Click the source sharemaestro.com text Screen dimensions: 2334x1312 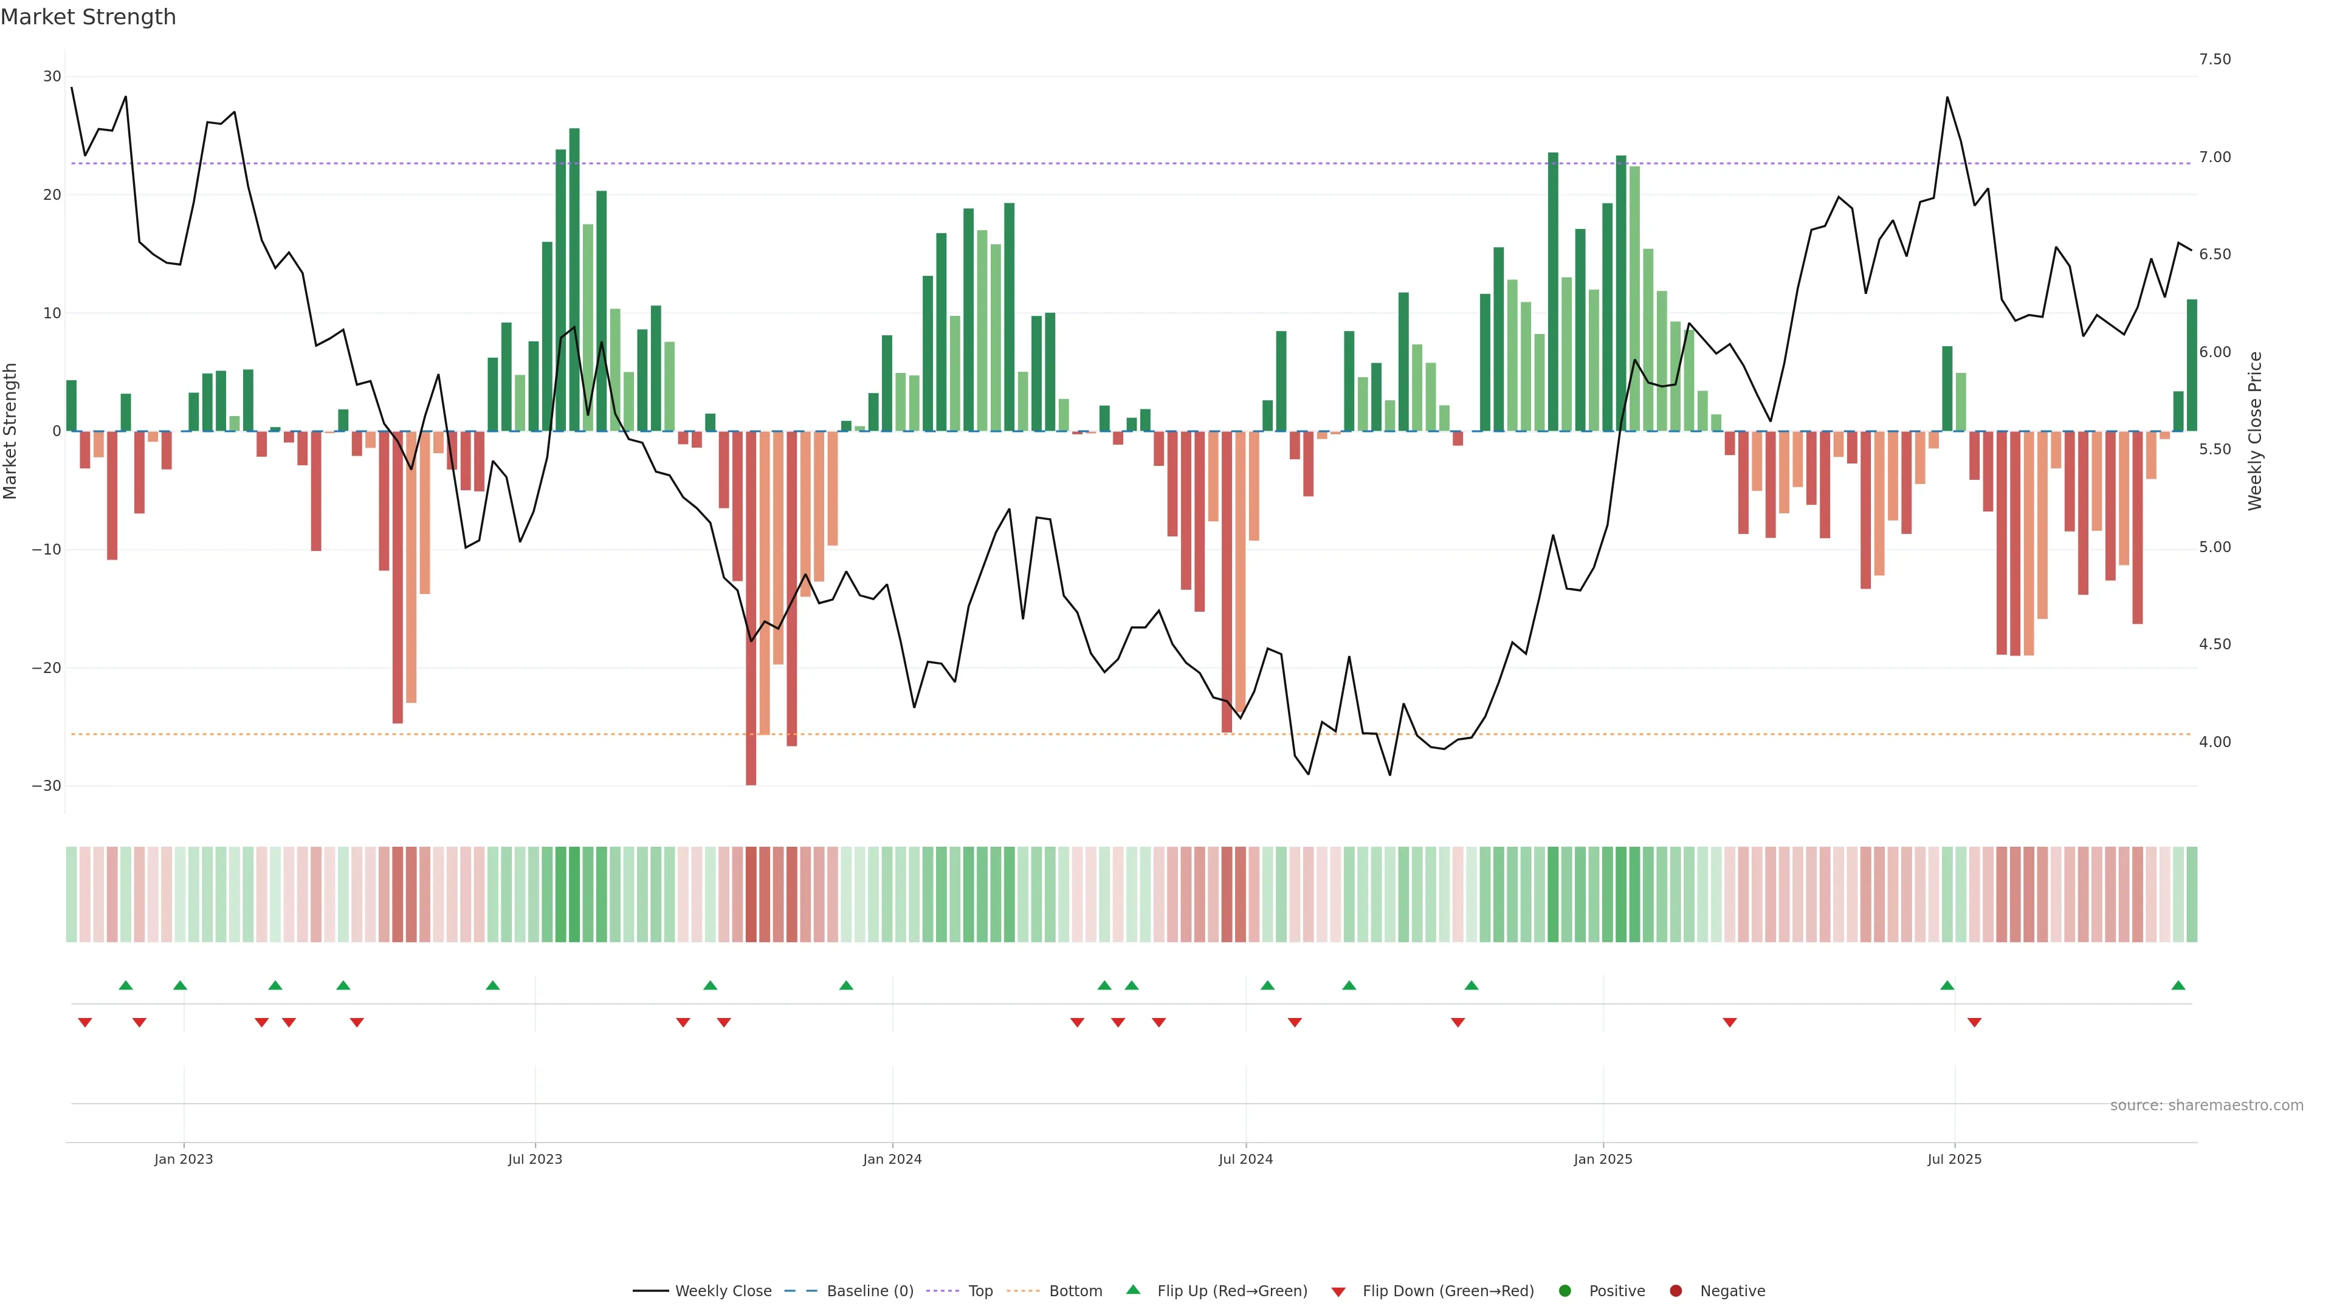2206,1105
